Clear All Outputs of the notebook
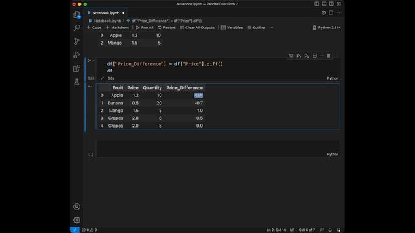This screenshot has height=233, width=415. point(197,27)
